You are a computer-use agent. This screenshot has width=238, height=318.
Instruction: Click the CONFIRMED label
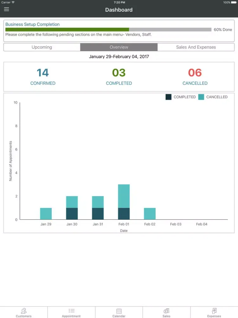[x=43, y=83]
